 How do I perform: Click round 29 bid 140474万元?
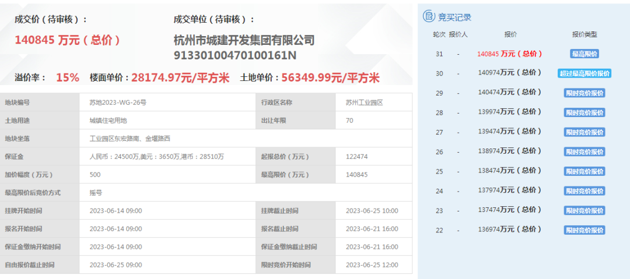click(x=509, y=93)
